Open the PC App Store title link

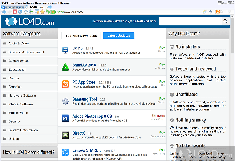click(84, 82)
